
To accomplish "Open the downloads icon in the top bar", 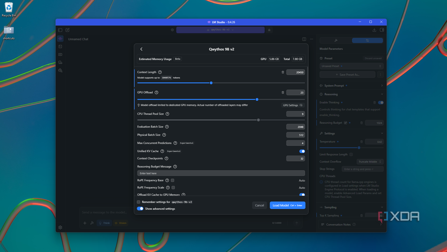I will pos(374,30).
